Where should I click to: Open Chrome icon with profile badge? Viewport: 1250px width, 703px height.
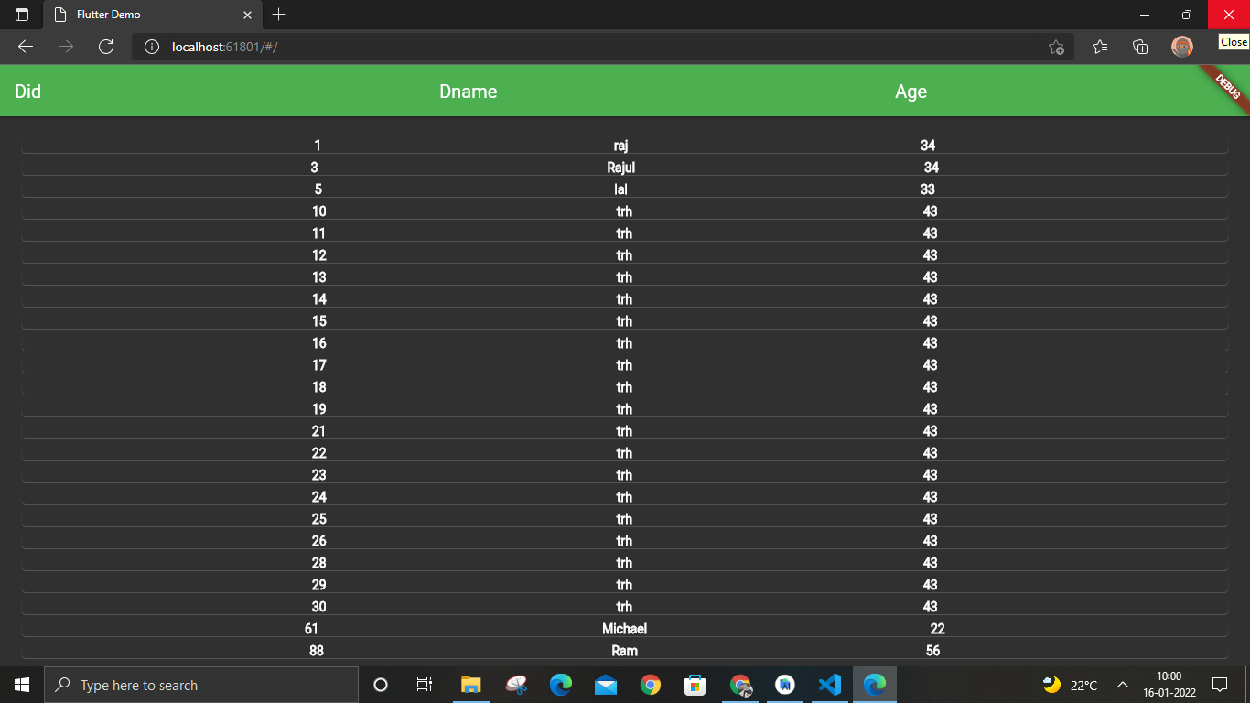pos(740,685)
